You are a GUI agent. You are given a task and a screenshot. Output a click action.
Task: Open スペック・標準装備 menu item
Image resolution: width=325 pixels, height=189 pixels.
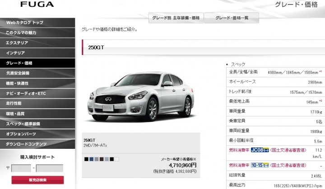click(x=37, y=124)
